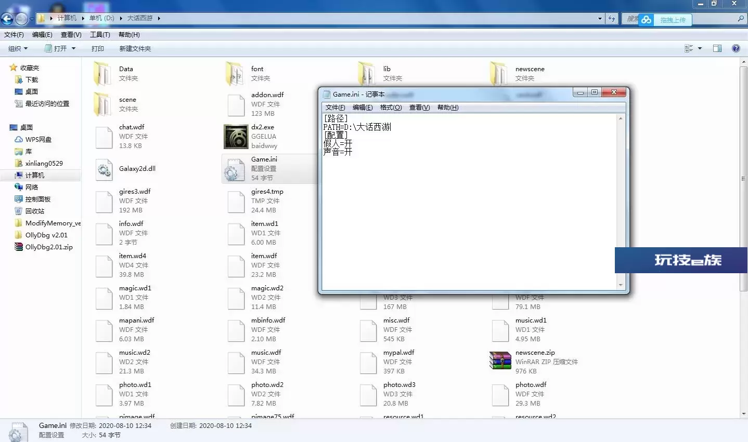Click the address bar refresh button
The height and width of the screenshot is (442, 748).
[x=612, y=19]
